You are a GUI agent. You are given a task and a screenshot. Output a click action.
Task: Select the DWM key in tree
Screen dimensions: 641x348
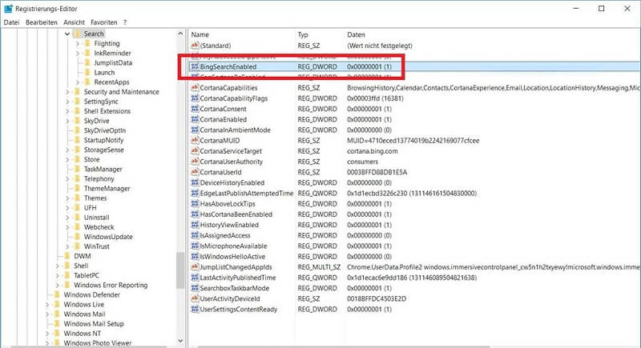coord(83,256)
